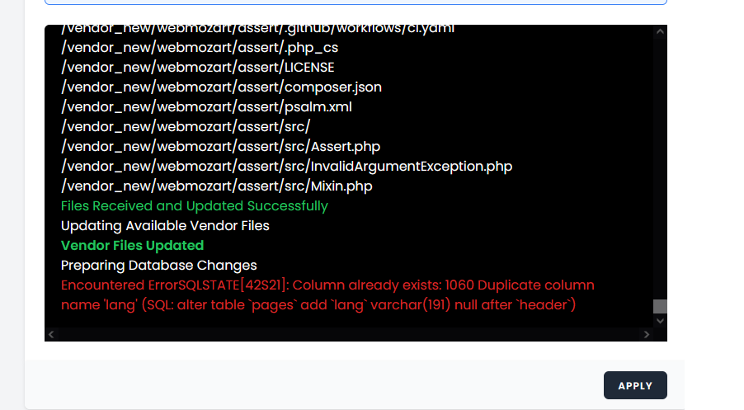Screen dimensions: 744x410
Task: Click the APPLY button
Action: (635, 385)
